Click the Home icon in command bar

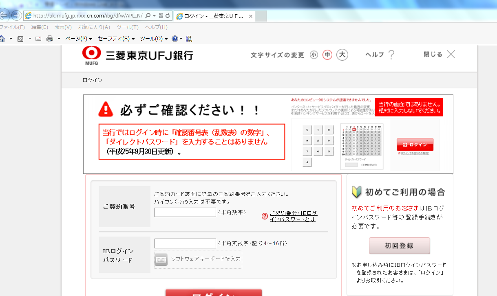(x=2, y=39)
